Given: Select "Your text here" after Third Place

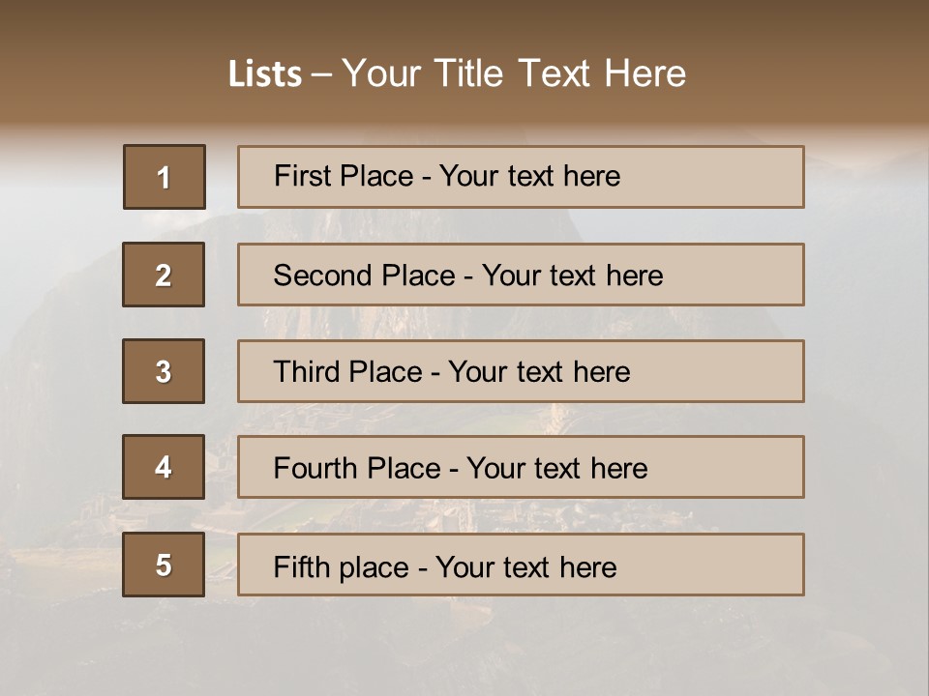Looking at the screenshot, I should pos(539,372).
